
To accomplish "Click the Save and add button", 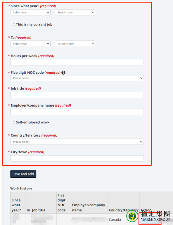I will [23, 174].
